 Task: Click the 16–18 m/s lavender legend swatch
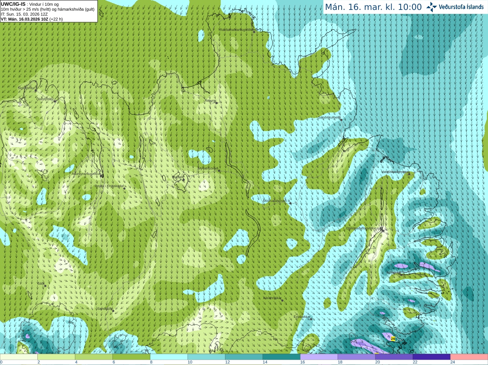[319, 357]
